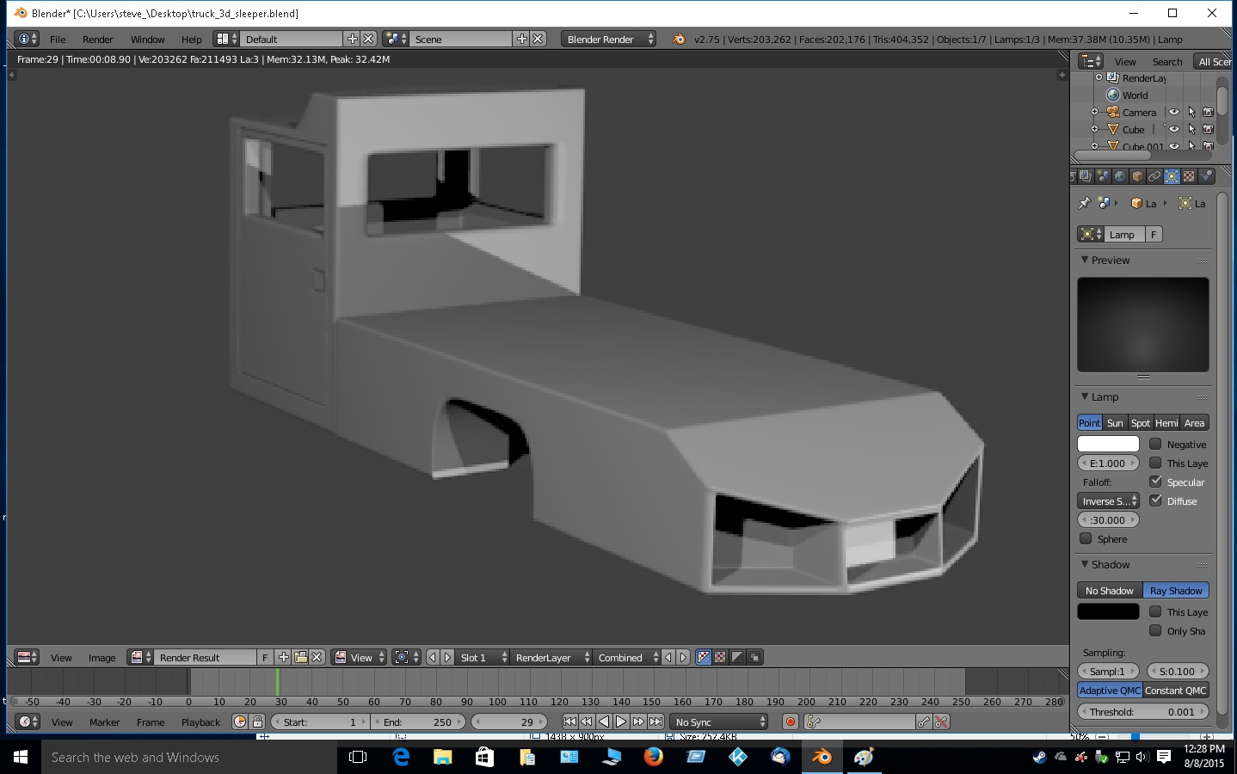Jump to the timeline end frame

coord(655,722)
